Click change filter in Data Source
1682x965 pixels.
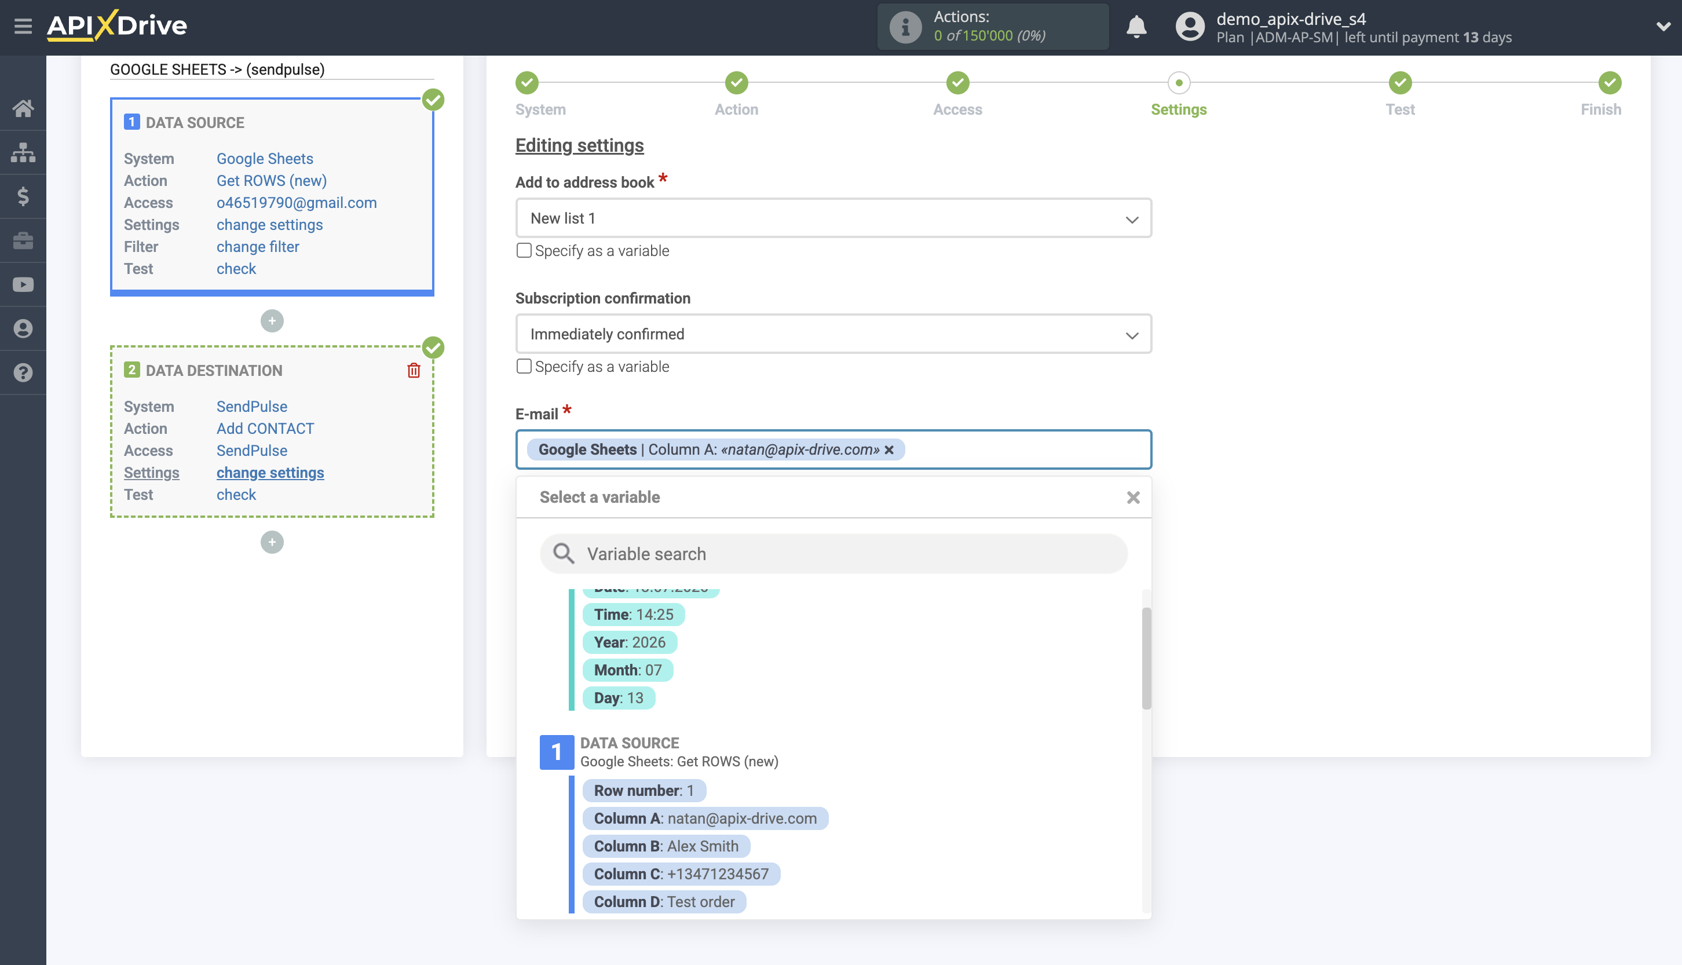(x=257, y=247)
